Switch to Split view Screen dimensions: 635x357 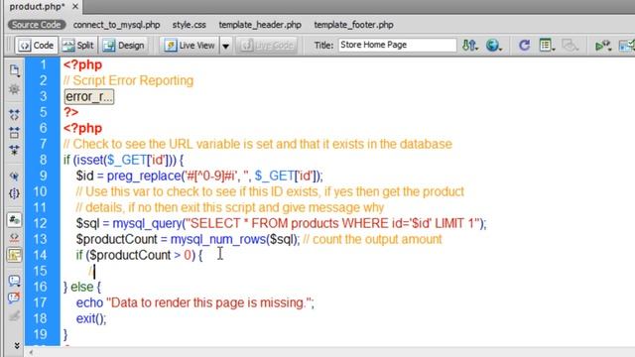click(78, 46)
